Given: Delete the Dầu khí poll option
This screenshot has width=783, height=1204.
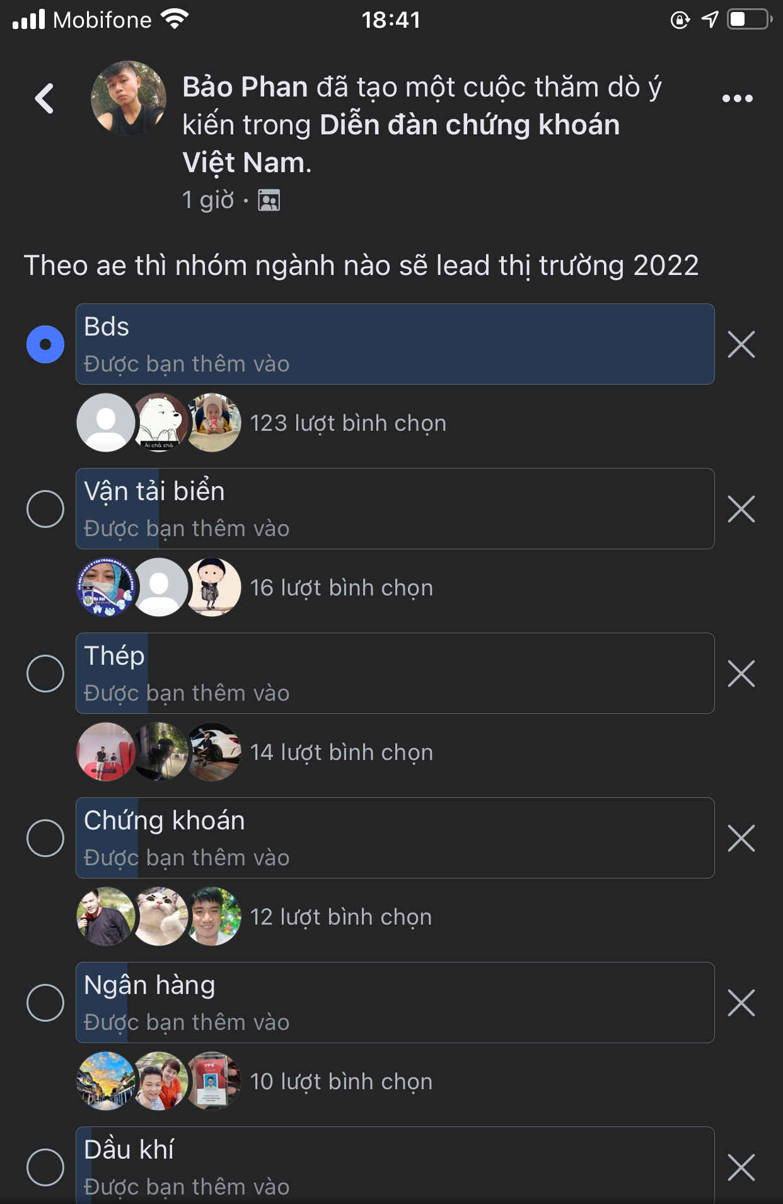Looking at the screenshot, I should click(x=741, y=1167).
